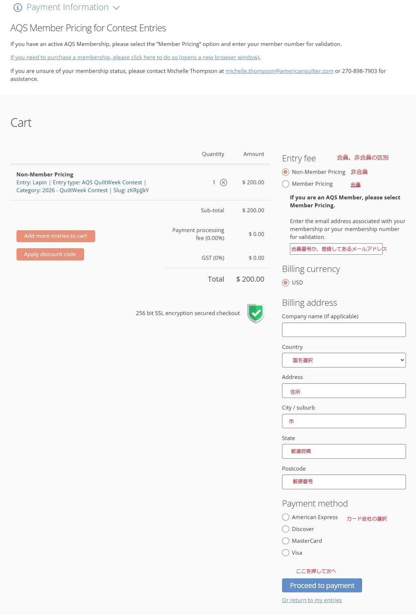Click the Company name input field
Viewport: 416px width, 615px height.
344,330
